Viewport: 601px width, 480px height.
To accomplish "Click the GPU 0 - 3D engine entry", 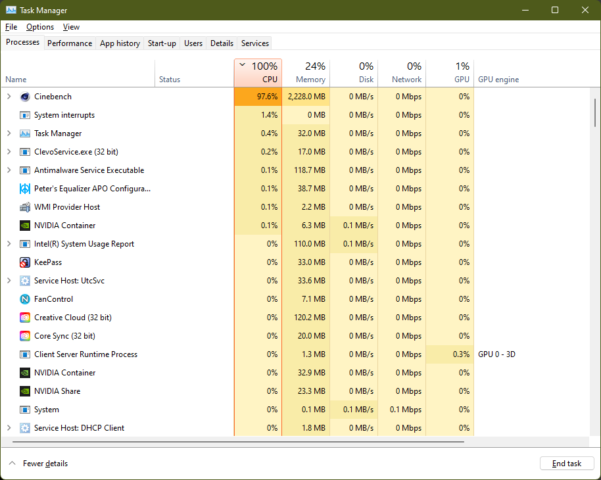I will 496,354.
